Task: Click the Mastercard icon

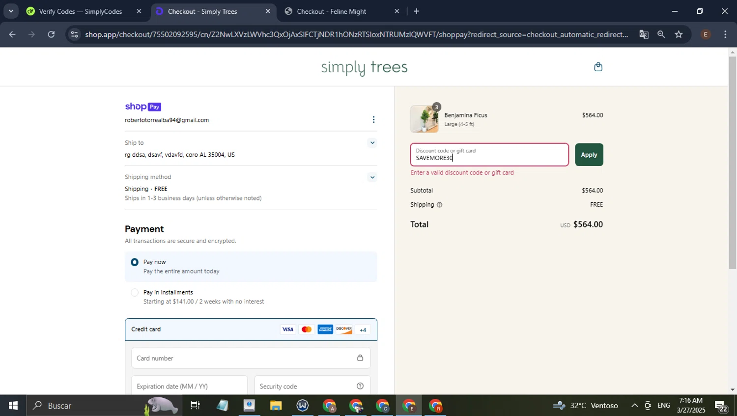Action: coord(307,330)
